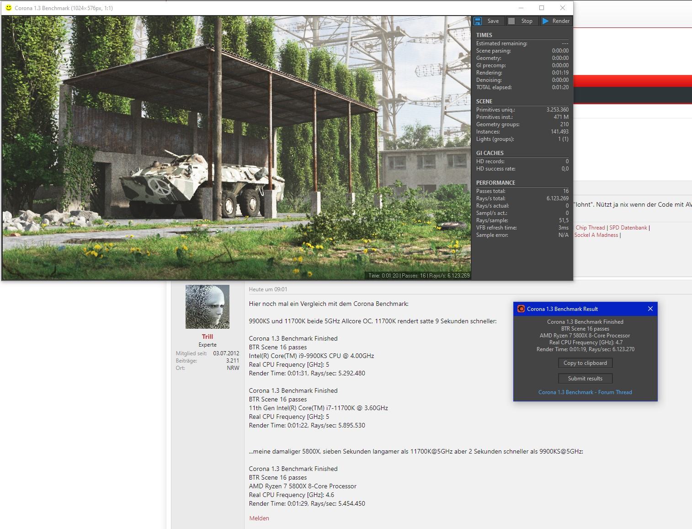Click the rendered BTR scene image
The width and height of the screenshot is (692, 529).
[236, 147]
